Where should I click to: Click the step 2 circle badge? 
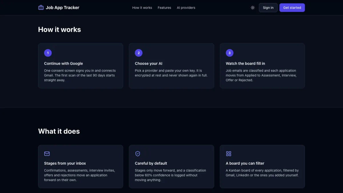tap(139, 53)
